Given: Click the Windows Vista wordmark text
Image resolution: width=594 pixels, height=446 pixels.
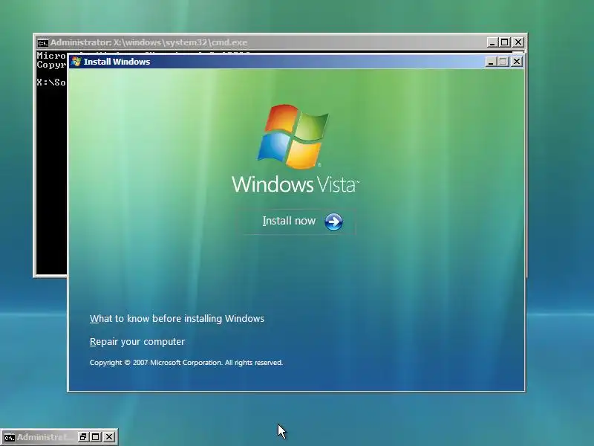Looking at the screenshot, I should pos(295,184).
